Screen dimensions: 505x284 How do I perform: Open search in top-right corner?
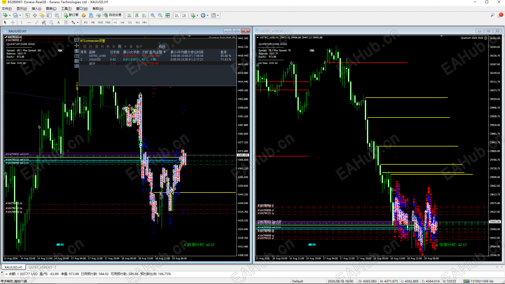[492, 15]
